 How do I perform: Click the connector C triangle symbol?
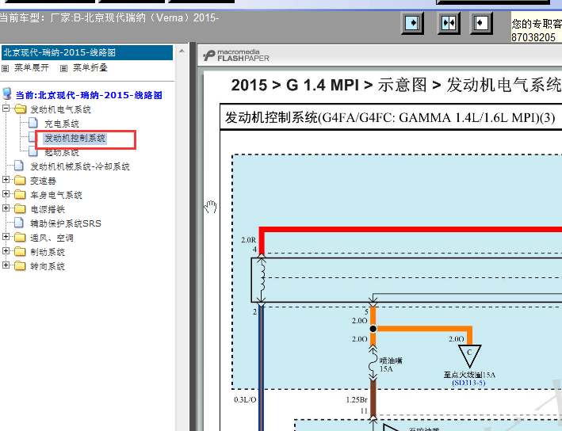pyautogui.click(x=469, y=356)
